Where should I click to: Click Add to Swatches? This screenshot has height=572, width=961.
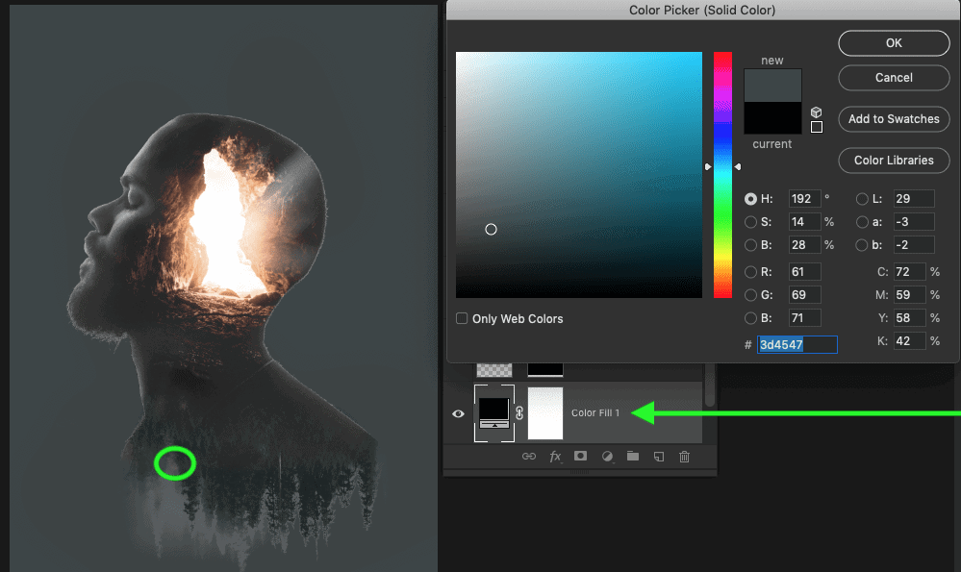894,119
